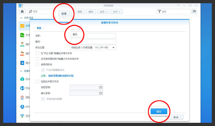The image size is (215, 126).
Task: Click the 删除 button
Action: pyautogui.click(x=91, y=12)
